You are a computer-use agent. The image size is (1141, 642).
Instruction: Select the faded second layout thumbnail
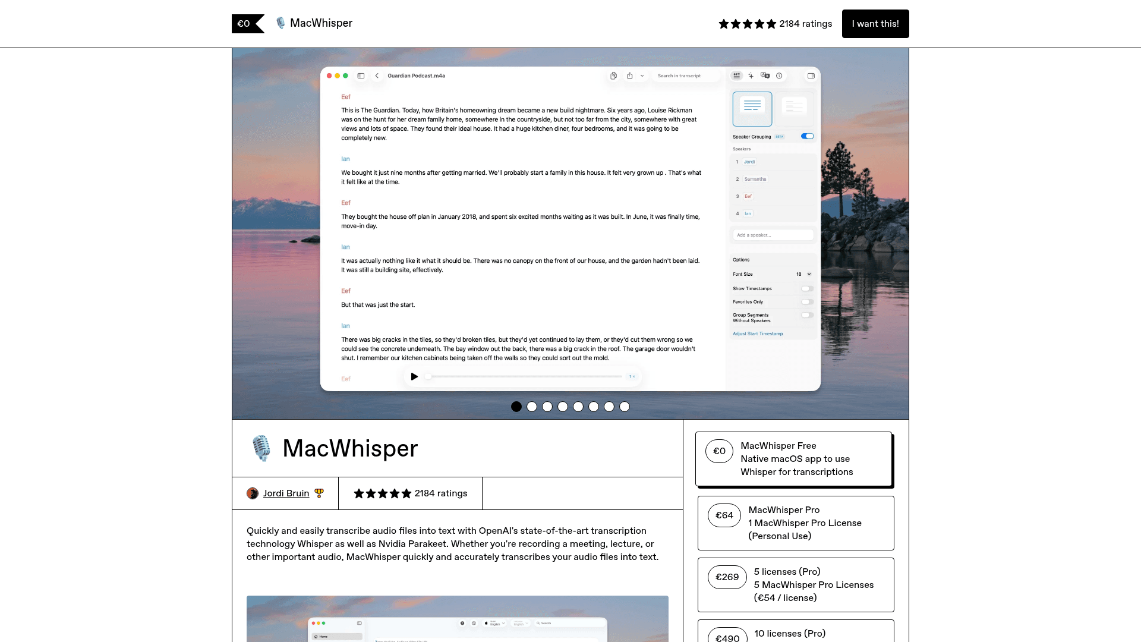pos(795,109)
